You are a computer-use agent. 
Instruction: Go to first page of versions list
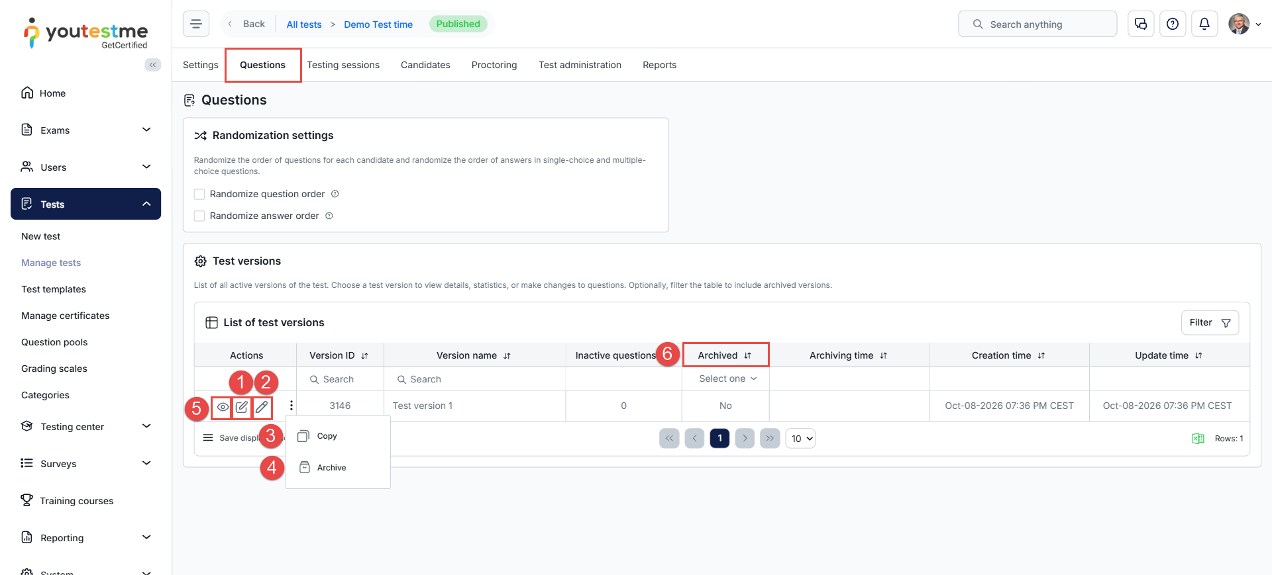click(669, 438)
